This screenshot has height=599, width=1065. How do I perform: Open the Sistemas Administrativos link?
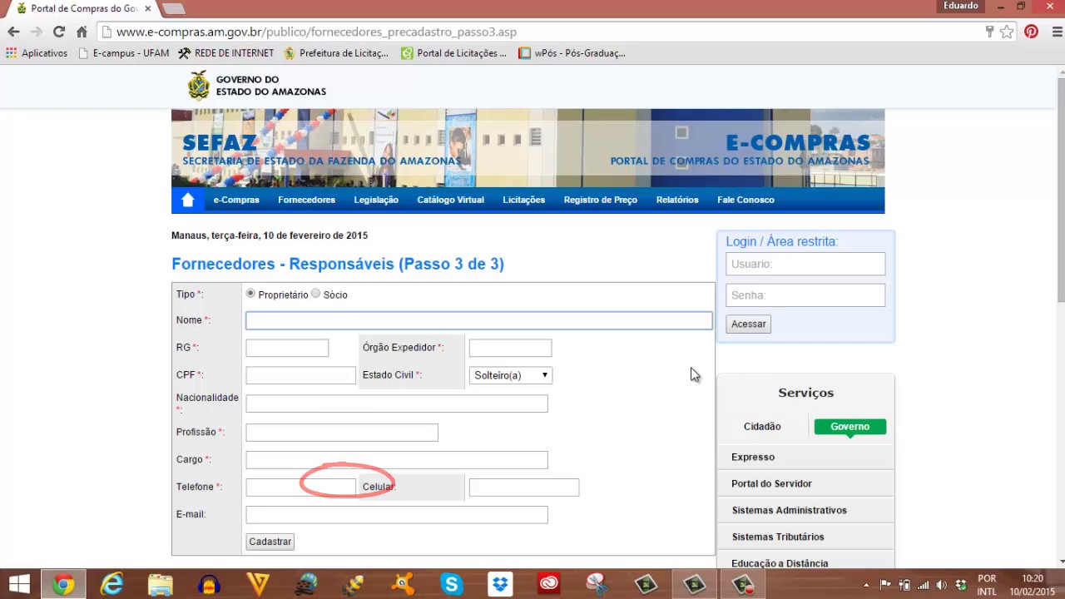pos(789,510)
